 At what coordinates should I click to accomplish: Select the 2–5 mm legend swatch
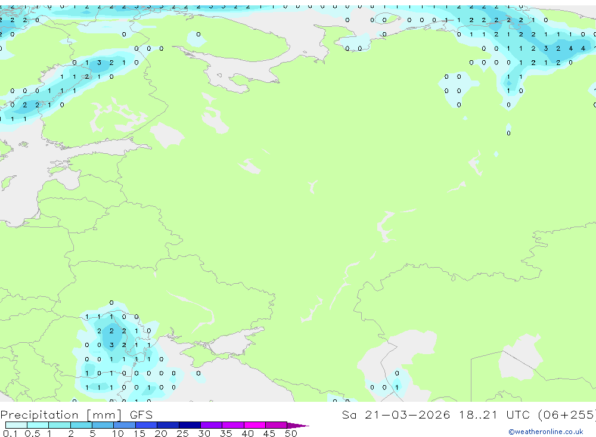click(81, 425)
